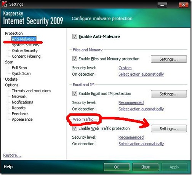Click the Restore... link
The image size is (192, 175).
12,155
